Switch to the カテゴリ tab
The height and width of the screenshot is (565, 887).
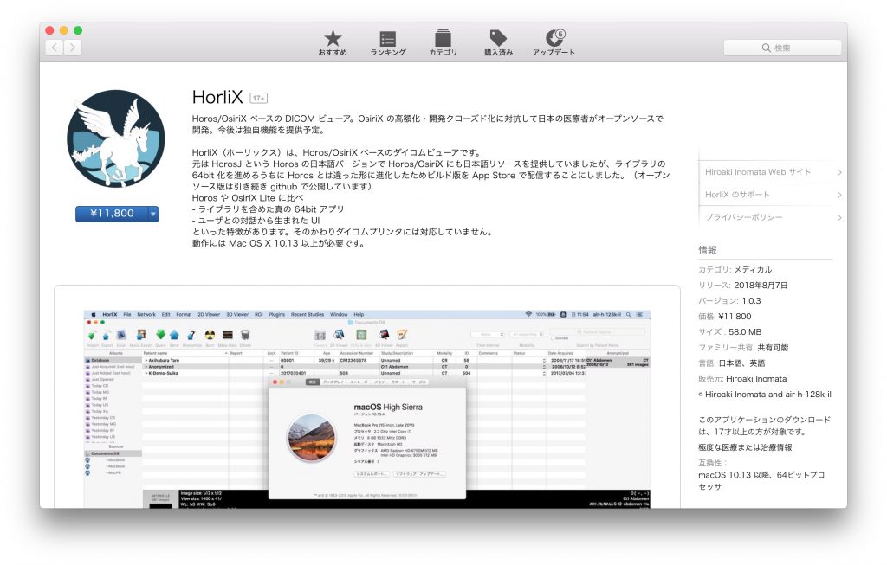(443, 43)
